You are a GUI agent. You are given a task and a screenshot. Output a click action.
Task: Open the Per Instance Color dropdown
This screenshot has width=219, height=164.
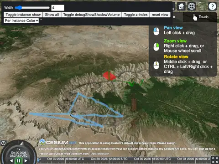tap(21, 20)
